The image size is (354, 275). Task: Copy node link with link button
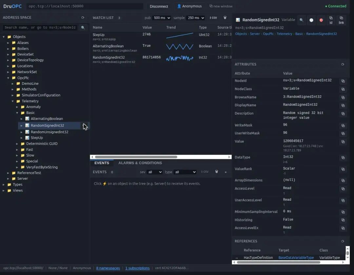341,20
